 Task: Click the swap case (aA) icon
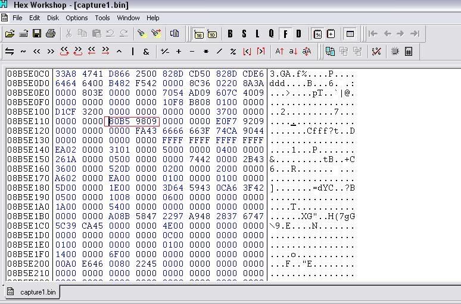306,52
